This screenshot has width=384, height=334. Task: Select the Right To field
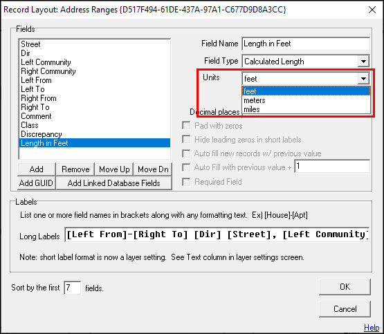click(x=95, y=107)
